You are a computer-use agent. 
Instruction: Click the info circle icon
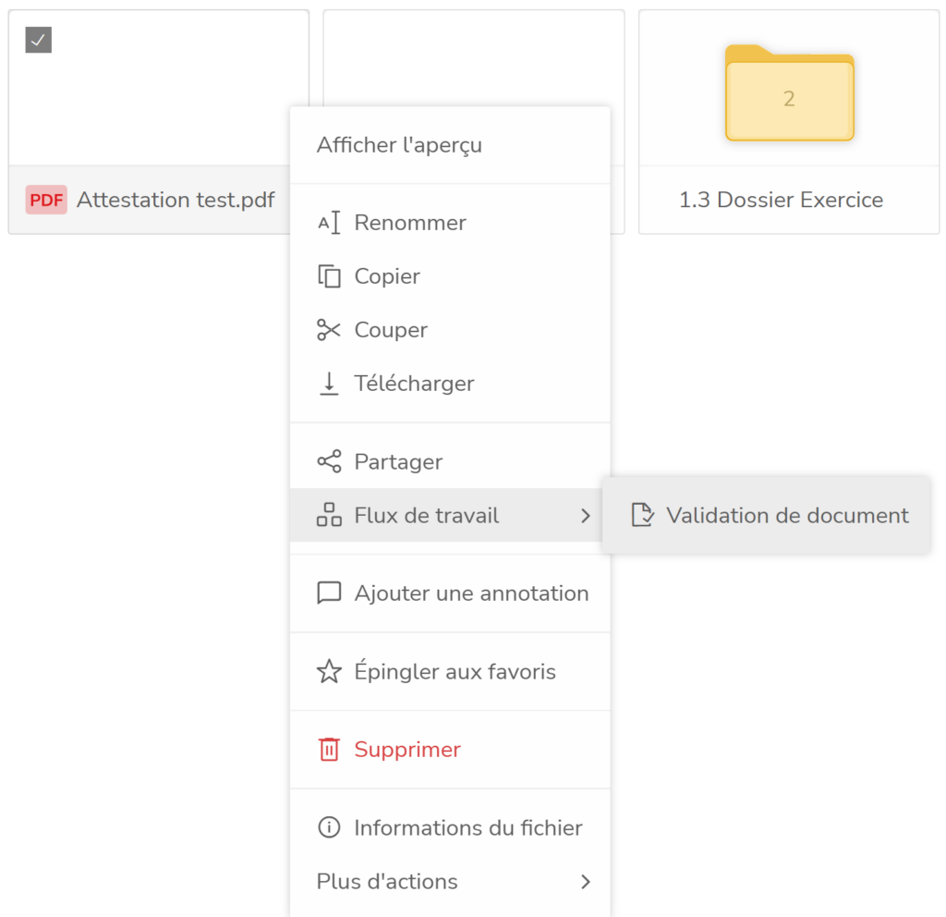(329, 827)
